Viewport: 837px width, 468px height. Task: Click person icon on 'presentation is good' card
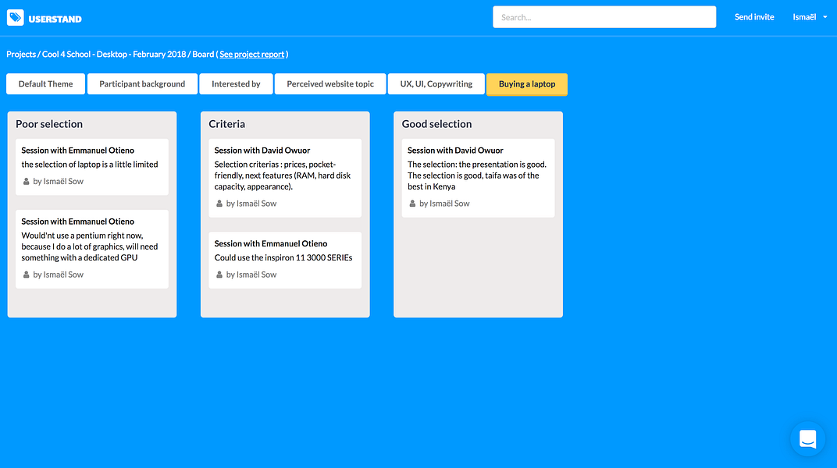[x=412, y=204]
